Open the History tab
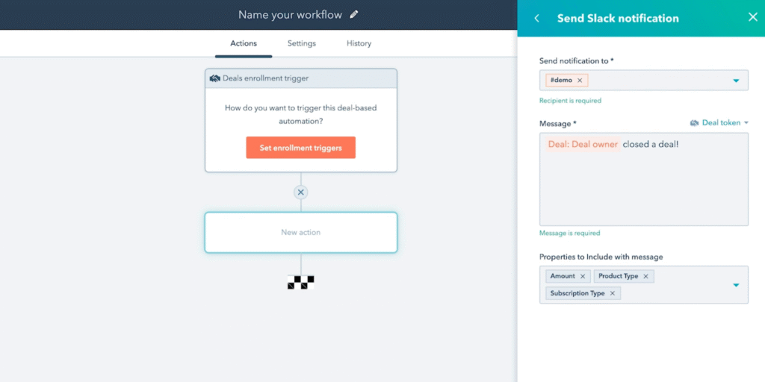Screen dimensions: 765x382 point(359,43)
